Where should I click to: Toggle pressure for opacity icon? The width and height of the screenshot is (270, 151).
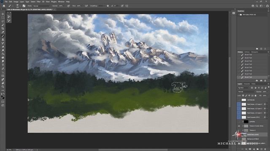click(68, 6)
